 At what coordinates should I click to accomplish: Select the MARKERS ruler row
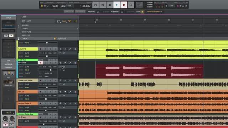(x=26, y=35)
